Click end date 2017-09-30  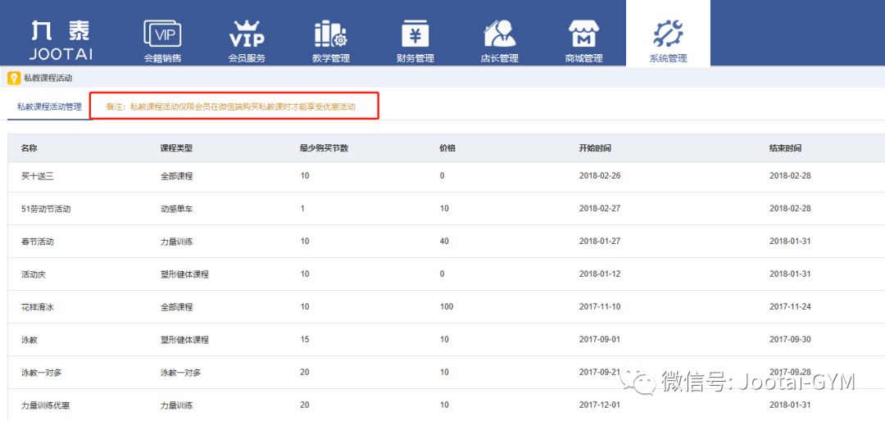click(x=790, y=340)
